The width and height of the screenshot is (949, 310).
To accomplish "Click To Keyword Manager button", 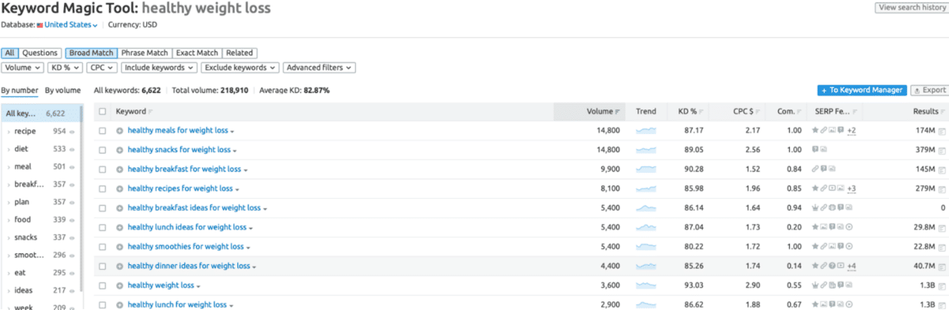I will [861, 91].
